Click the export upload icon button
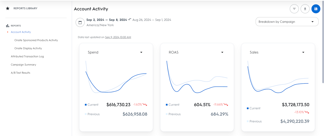Image resolution: width=324 pixels, height=136 pixels. 305,9
